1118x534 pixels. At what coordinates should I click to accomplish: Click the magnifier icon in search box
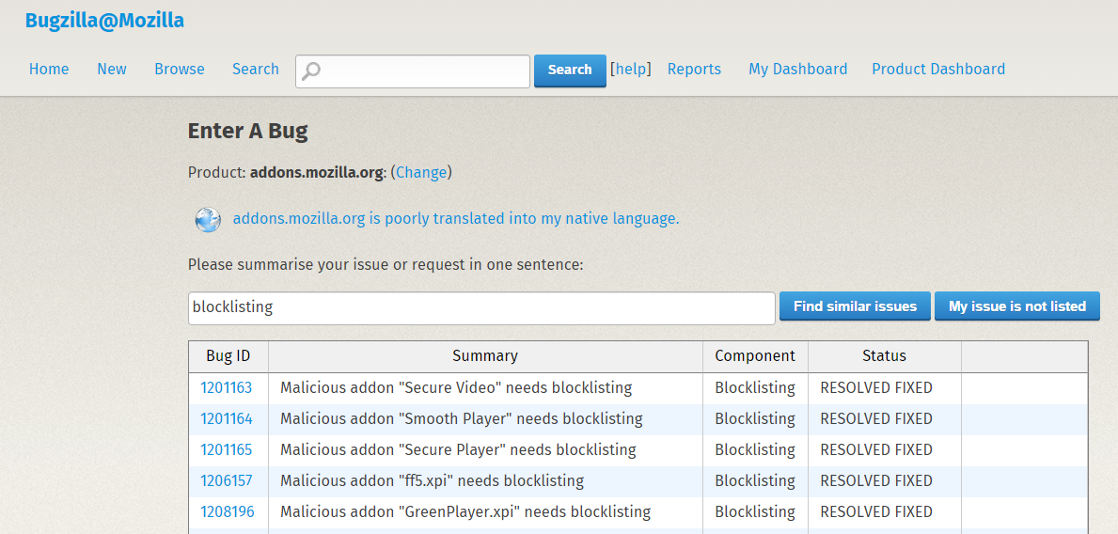[x=311, y=71]
